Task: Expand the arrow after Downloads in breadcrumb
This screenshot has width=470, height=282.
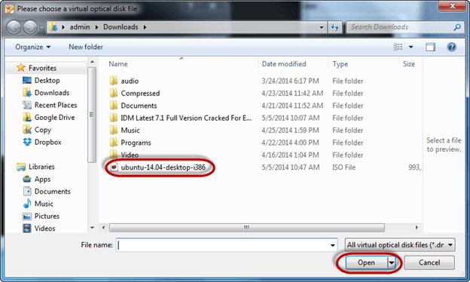Action: pyautogui.click(x=145, y=27)
